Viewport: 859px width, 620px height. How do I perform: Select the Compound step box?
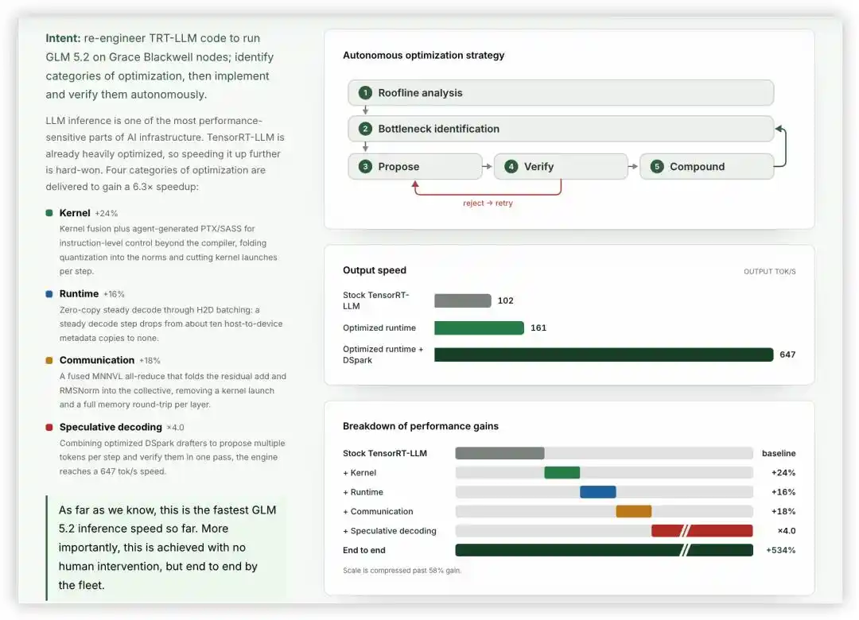pos(707,166)
